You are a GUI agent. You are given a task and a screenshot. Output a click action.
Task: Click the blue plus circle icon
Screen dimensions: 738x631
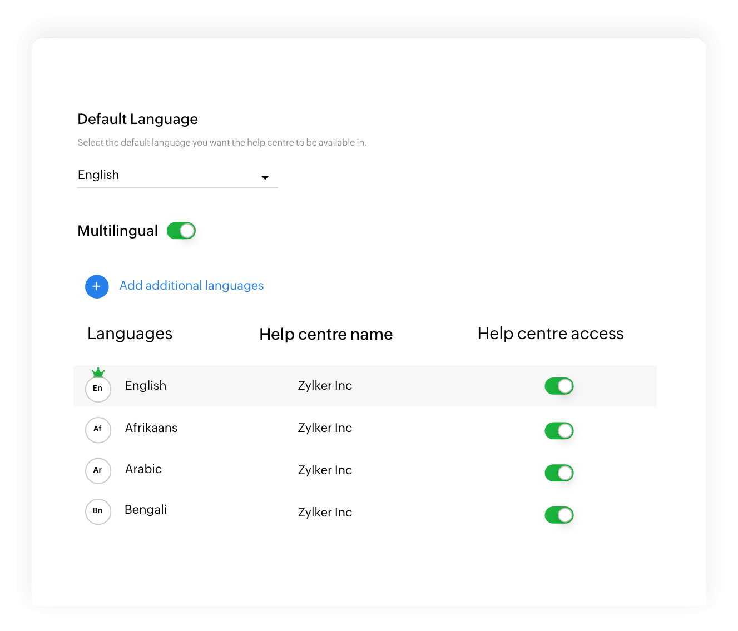(x=97, y=286)
